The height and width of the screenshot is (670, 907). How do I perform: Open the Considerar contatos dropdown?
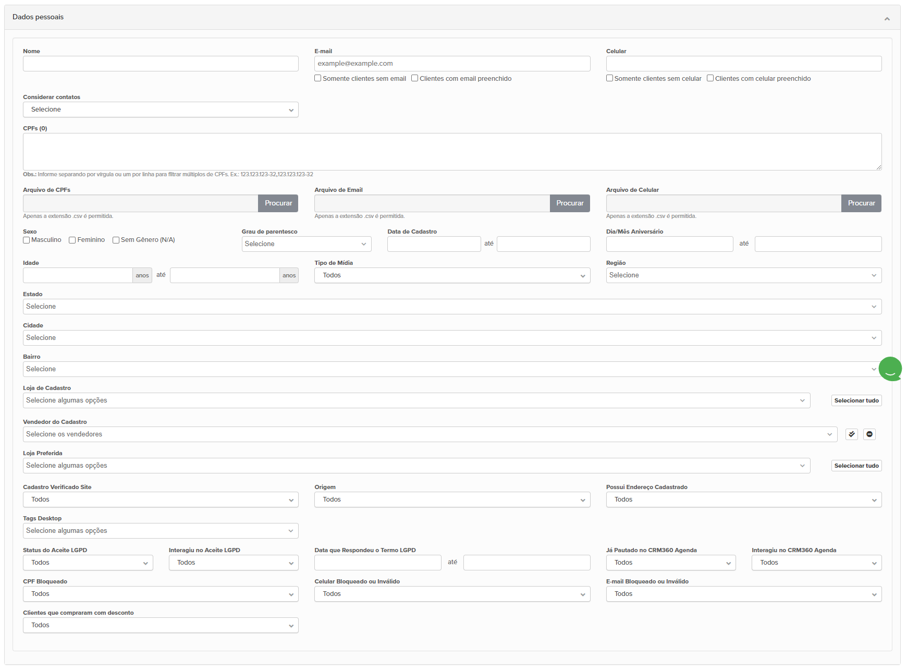coord(161,109)
